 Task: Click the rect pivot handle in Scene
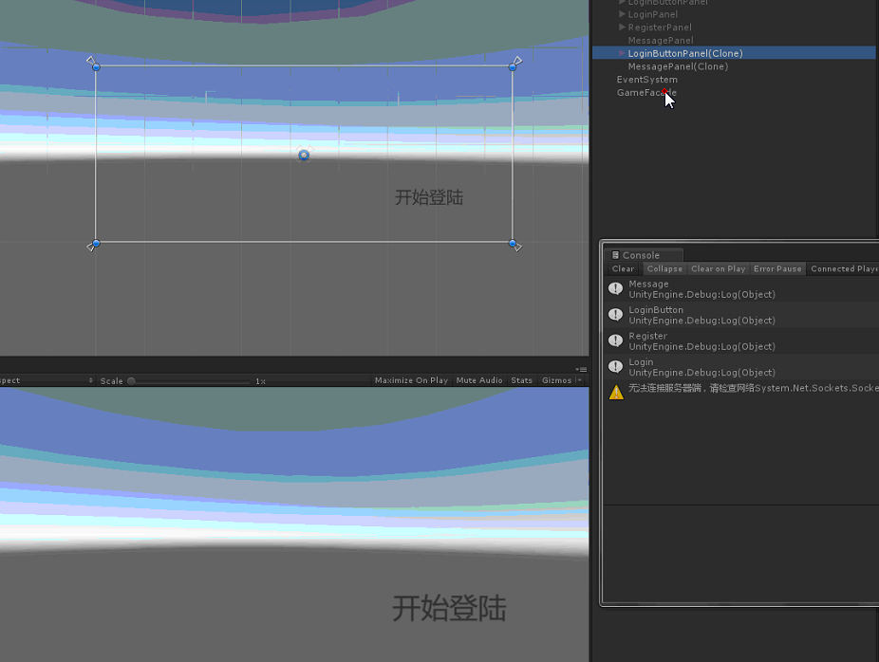point(304,155)
